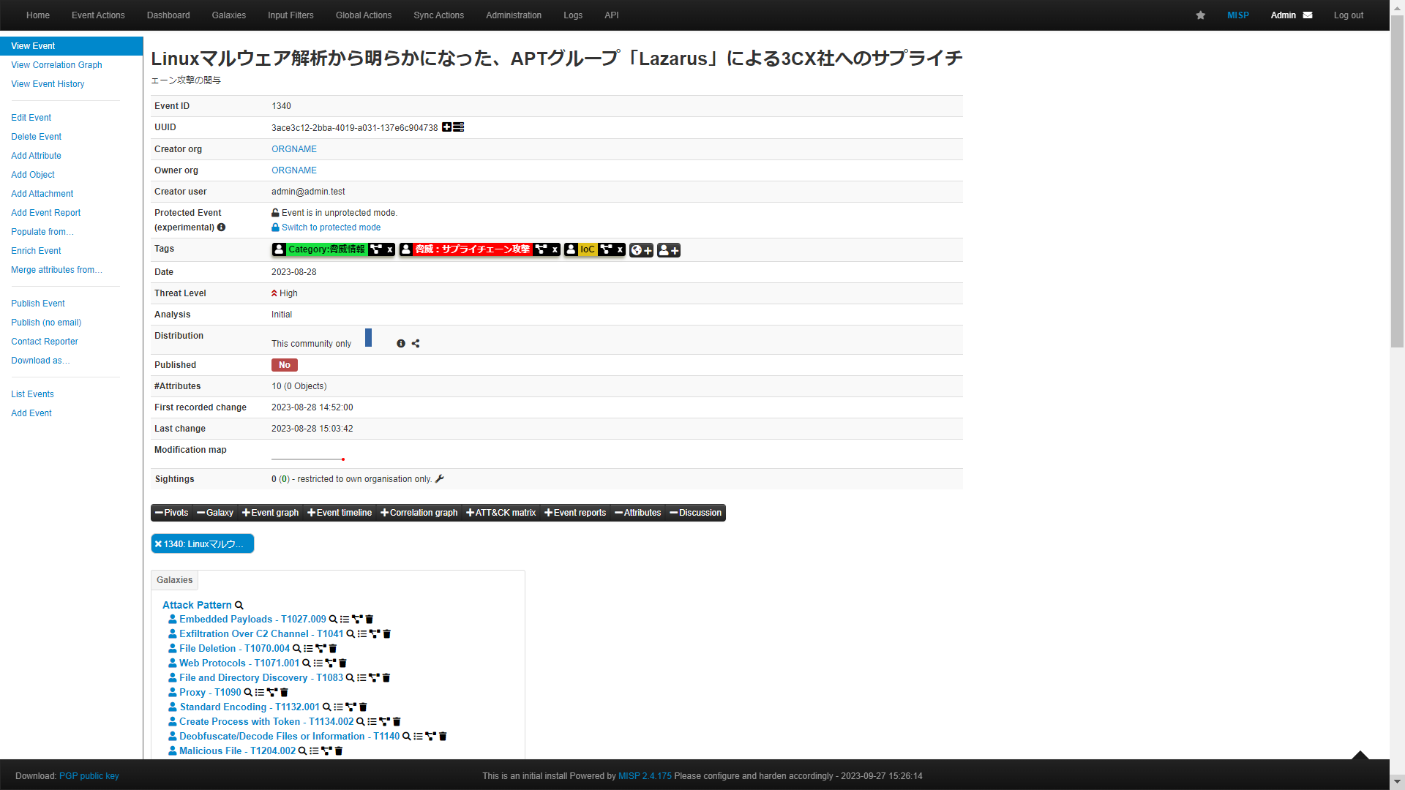Close the 1340: Linuxマルウ… pivot chip
The width and height of the screenshot is (1405, 790).
coord(158,544)
